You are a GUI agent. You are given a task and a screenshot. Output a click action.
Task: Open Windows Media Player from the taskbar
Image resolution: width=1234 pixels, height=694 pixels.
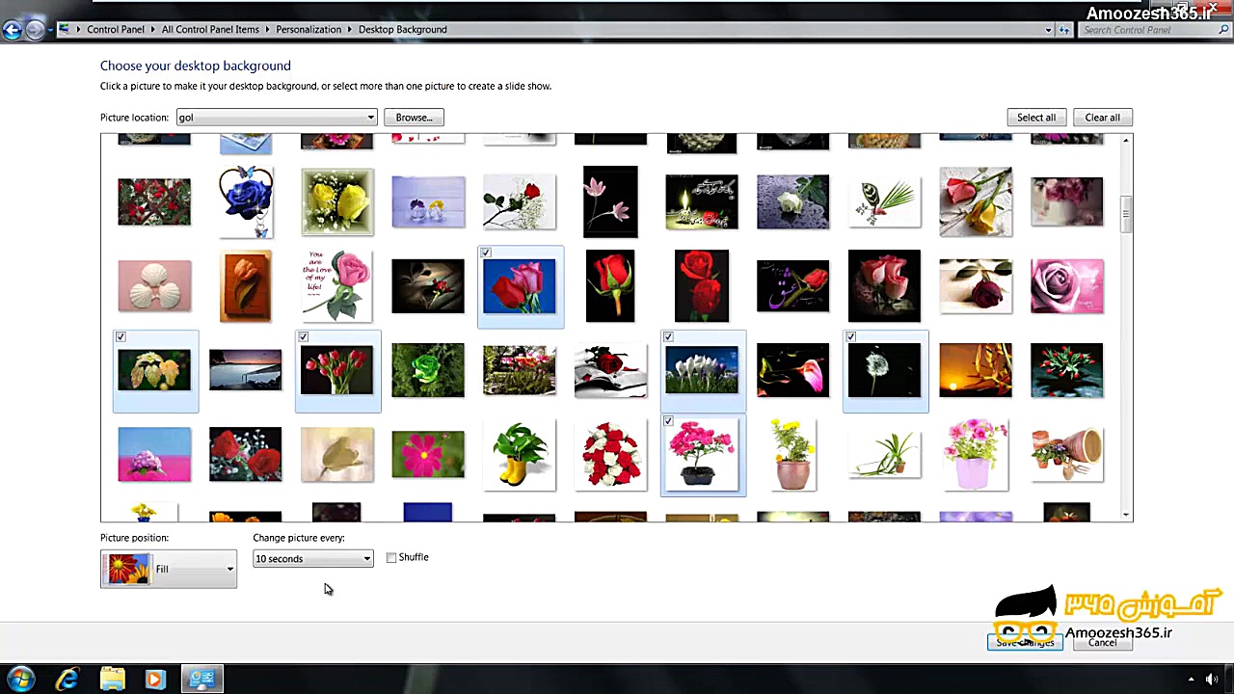pos(155,680)
